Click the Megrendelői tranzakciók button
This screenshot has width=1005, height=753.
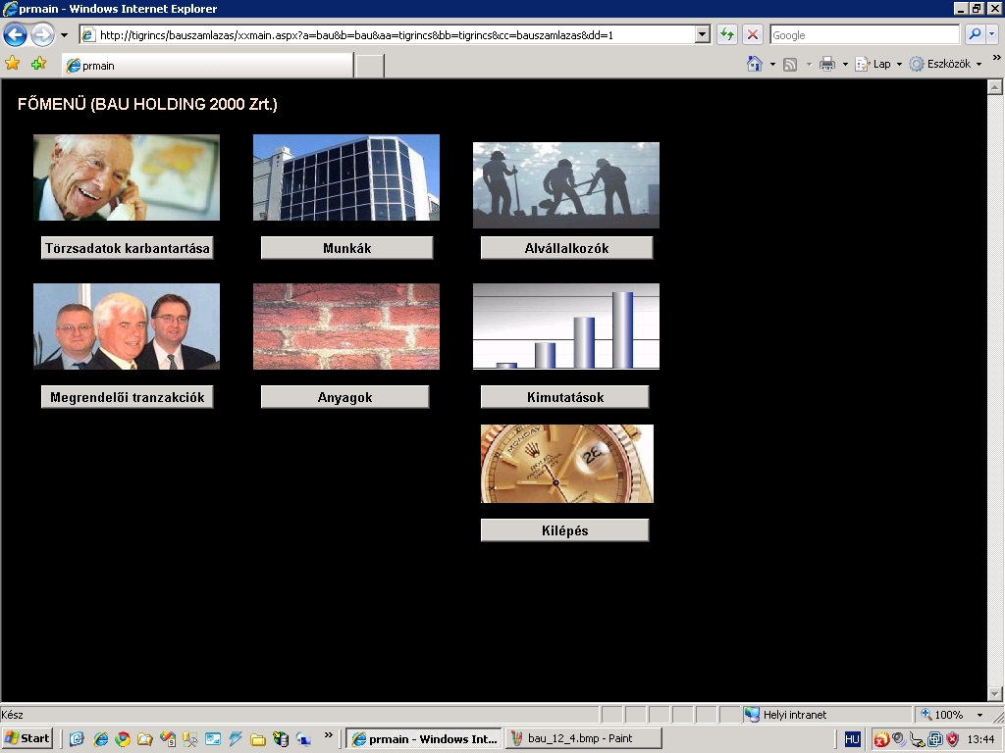pos(127,397)
